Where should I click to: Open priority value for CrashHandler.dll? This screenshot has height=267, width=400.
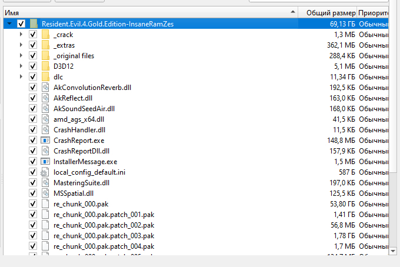[373, 129]
